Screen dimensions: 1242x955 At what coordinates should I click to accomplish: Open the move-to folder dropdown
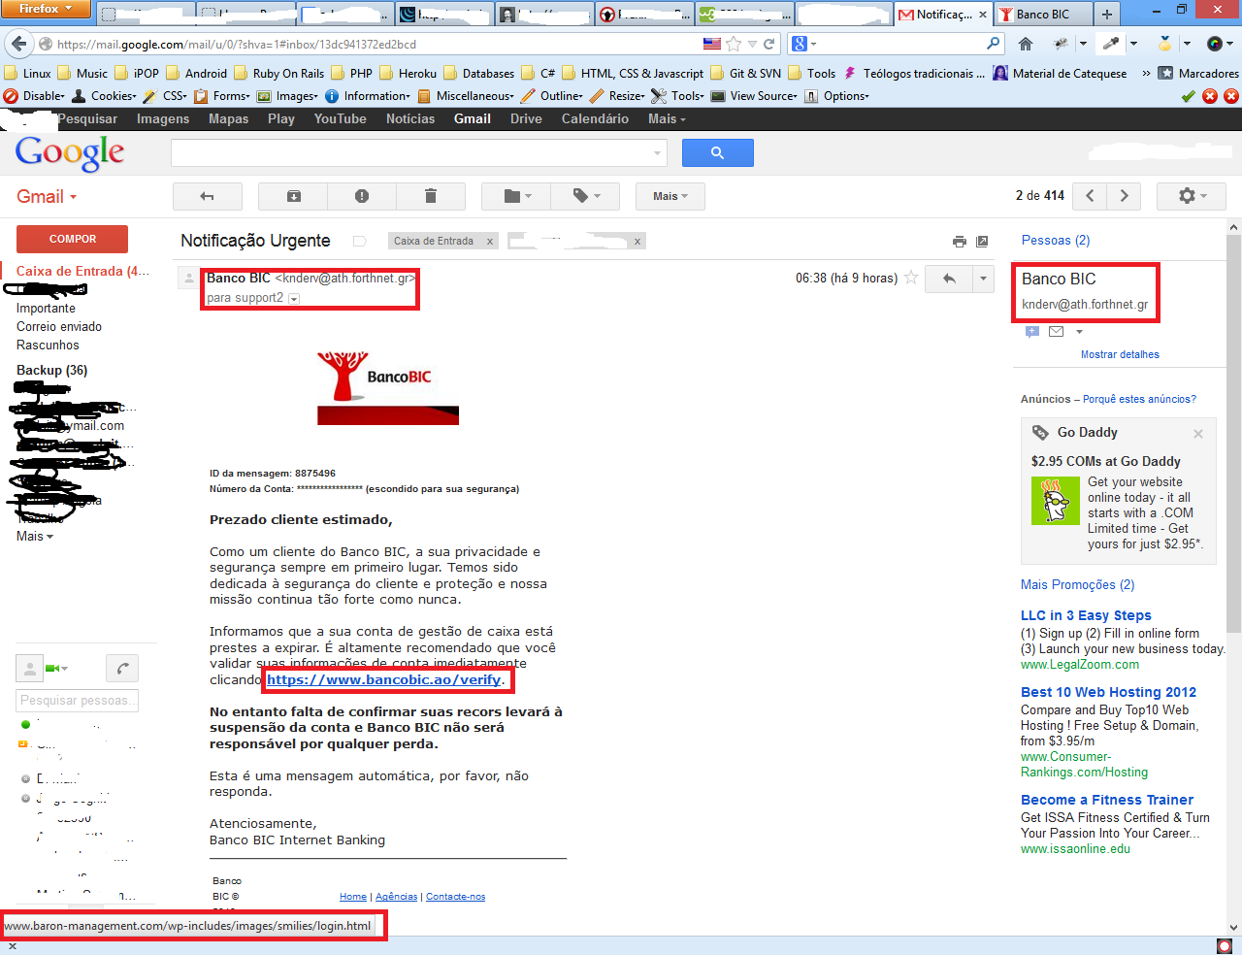(x=516, y=196)
